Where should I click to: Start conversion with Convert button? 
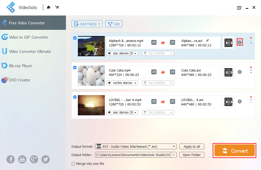[235, 151]
